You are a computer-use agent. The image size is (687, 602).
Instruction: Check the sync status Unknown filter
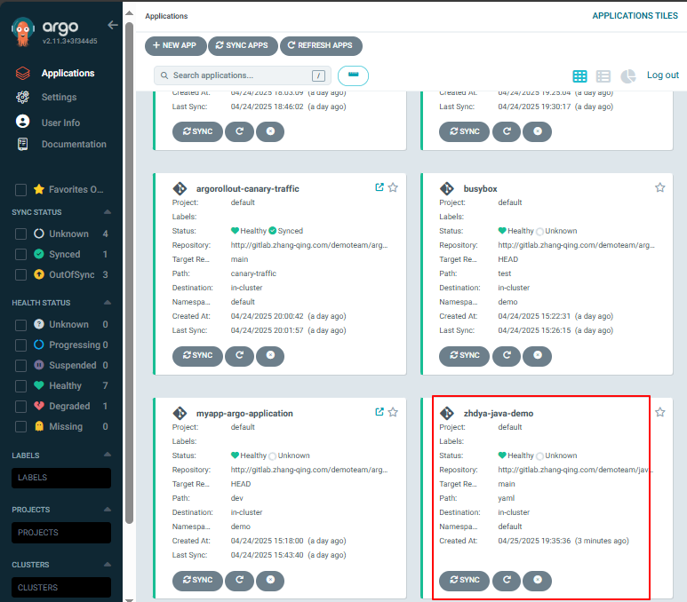tap(20, 234)
